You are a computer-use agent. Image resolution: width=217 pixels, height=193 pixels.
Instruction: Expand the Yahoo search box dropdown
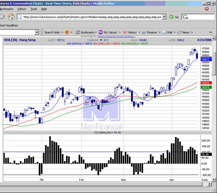coord(37,32)
